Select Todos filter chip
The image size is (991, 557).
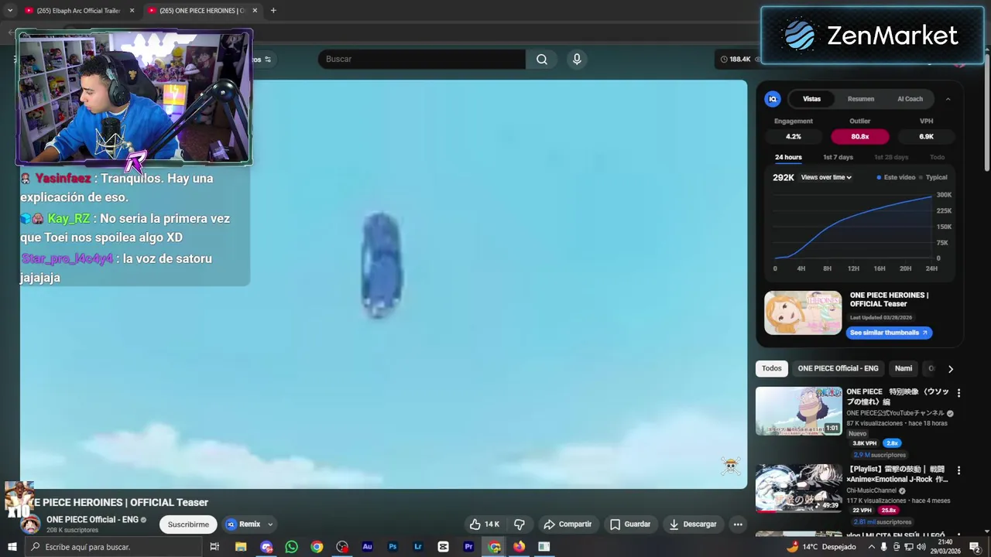pyautogui.click(x=772, y=369)
